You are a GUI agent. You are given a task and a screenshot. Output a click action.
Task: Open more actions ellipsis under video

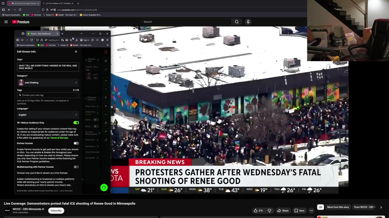pyautogui.click(x=311, y=211)
